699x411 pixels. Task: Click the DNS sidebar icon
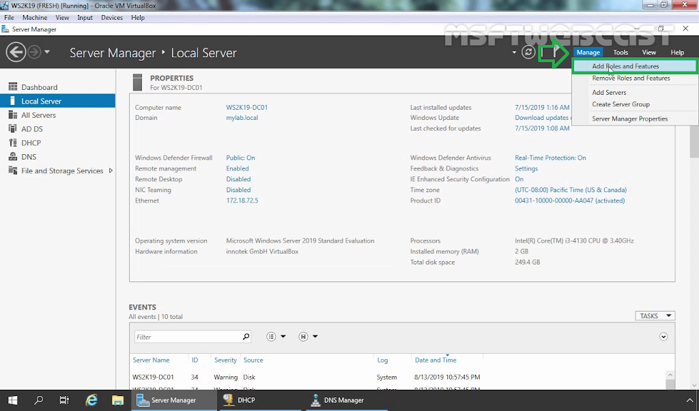click(x=13, y=157)
